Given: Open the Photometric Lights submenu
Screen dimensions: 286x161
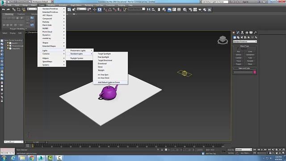Looking at the screenshot, I should (80, 51).
